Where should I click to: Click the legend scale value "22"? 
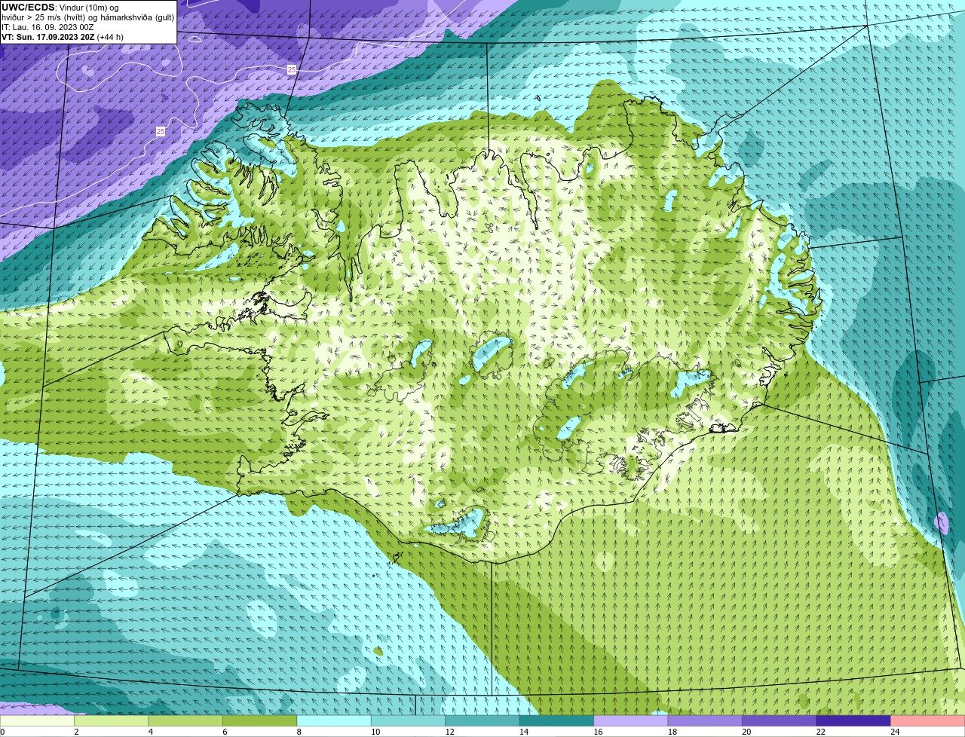click(x=821, y=732)
